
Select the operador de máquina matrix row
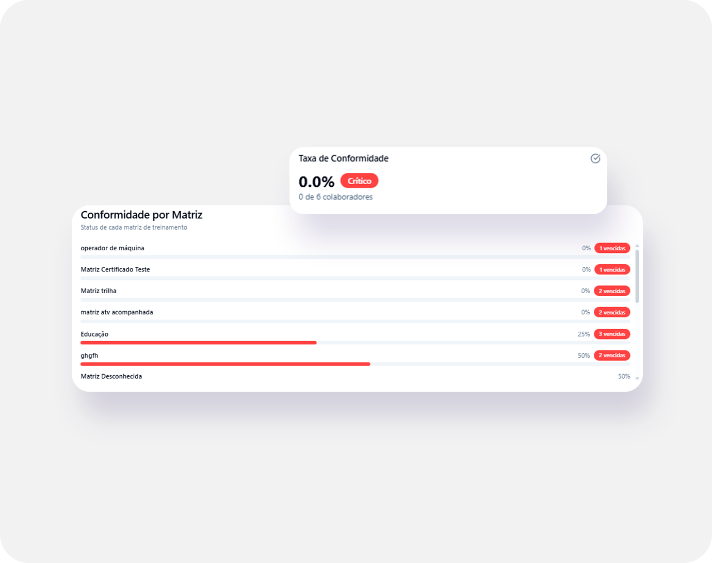coord(112,248)
